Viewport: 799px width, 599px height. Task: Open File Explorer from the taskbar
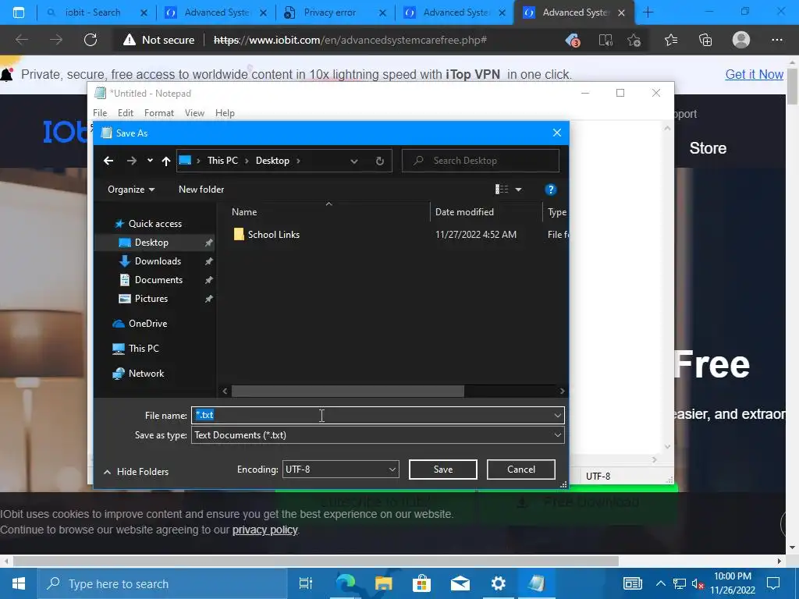[x=383, y=583]
